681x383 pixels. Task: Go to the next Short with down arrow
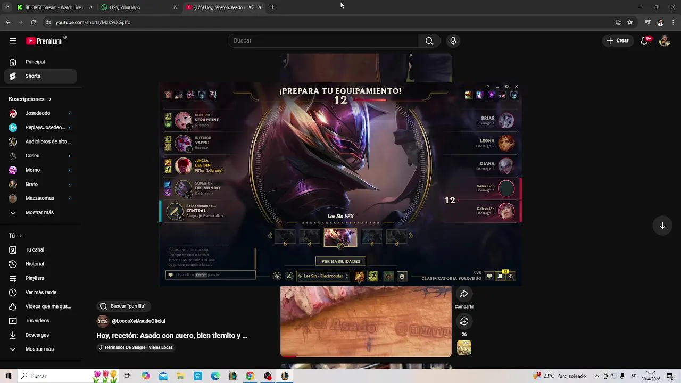tap(662, 226)
